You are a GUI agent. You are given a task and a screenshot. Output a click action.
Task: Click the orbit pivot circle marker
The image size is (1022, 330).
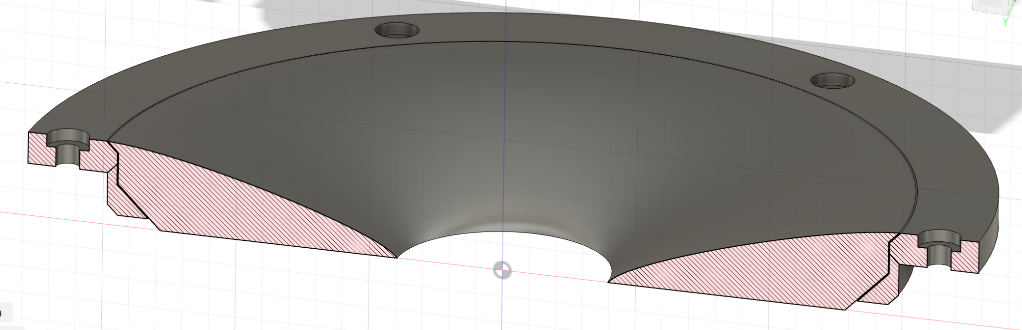(x=503, y=271)
